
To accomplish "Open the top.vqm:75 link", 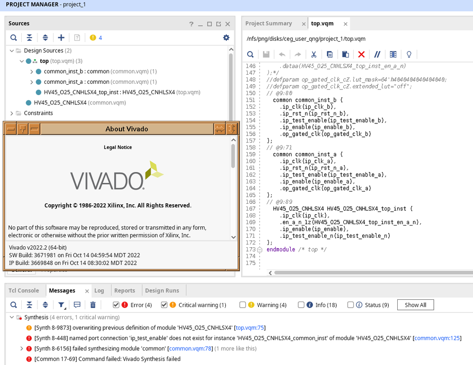I will (x=250, y=328).
